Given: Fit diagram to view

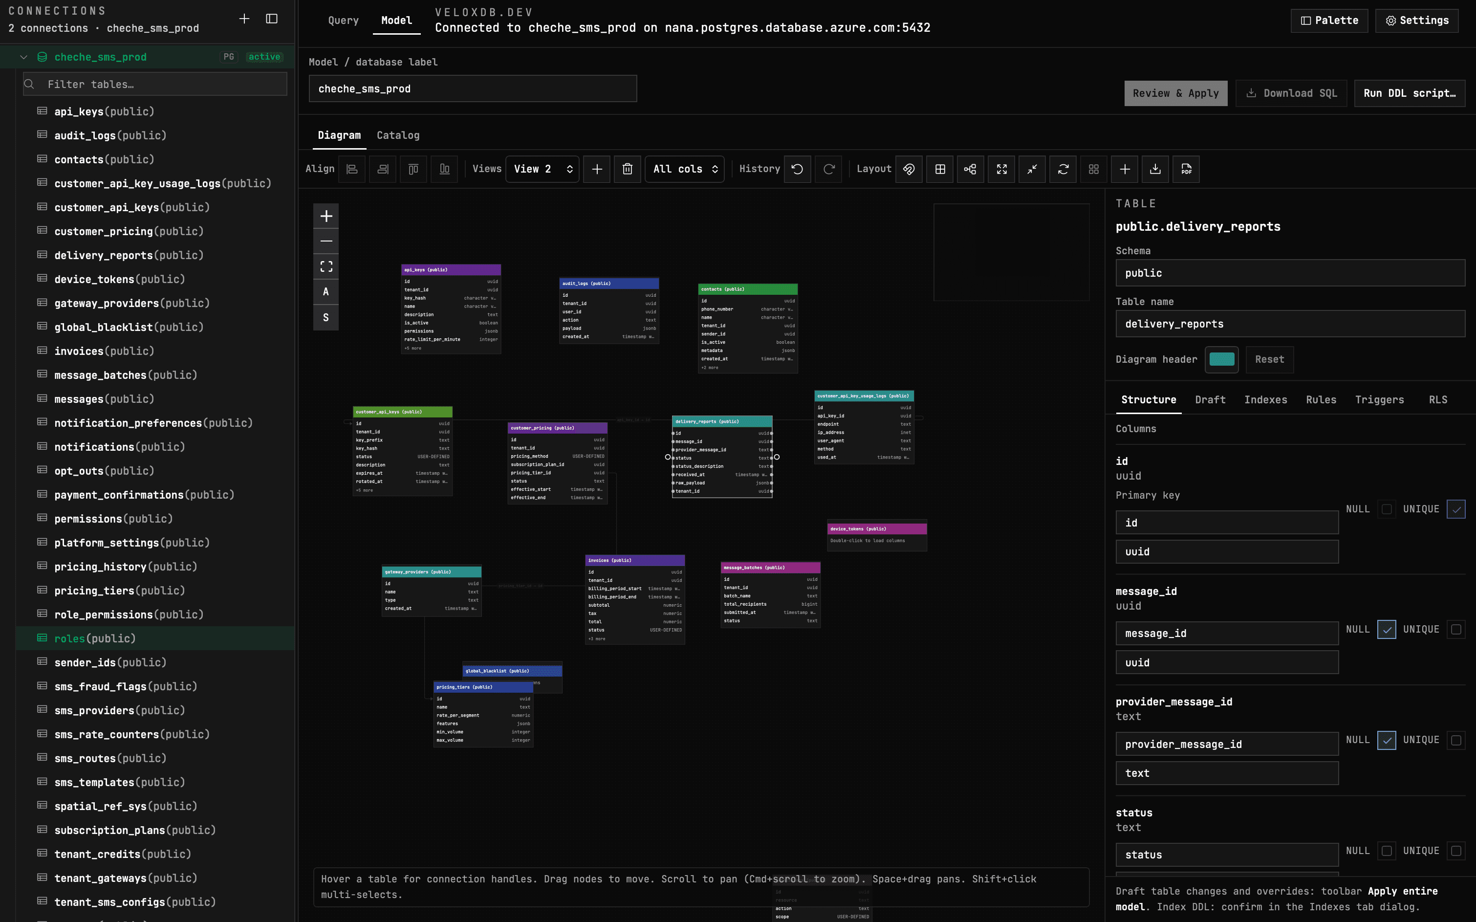Looking at the screenshot, I should point(326,266).
